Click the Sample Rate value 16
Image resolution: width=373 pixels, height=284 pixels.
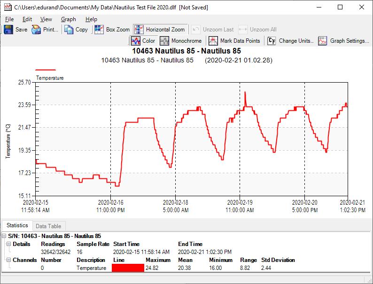[79, 252]
